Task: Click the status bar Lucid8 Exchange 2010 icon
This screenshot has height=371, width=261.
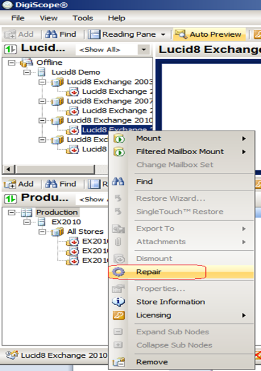Action: click(12, 355)
